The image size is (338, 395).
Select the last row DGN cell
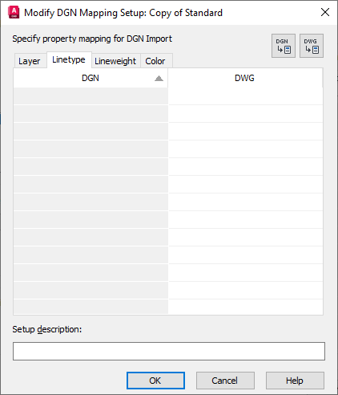click(91, 307)
